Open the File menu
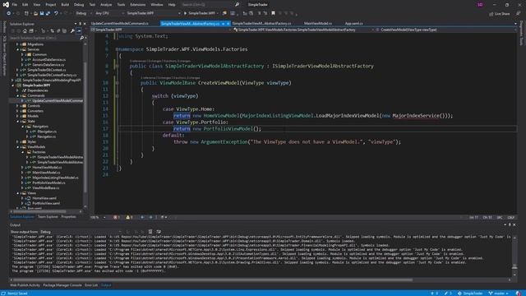This screenshot has height=296, width=526. [15, 5]
